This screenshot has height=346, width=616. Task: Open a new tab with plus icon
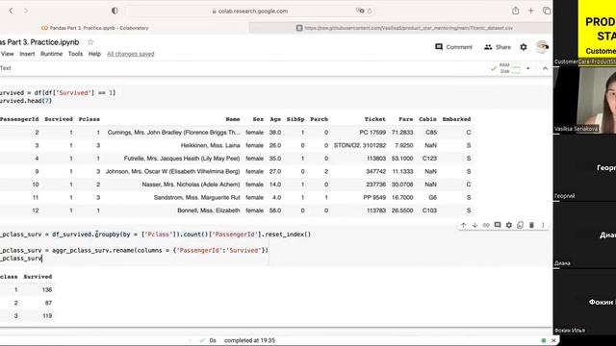(530, 11)
